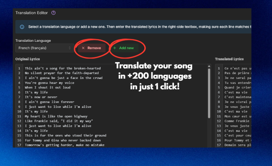Click the Translated Lyrics heading
272x166 pixels.
tap(229, 59)
